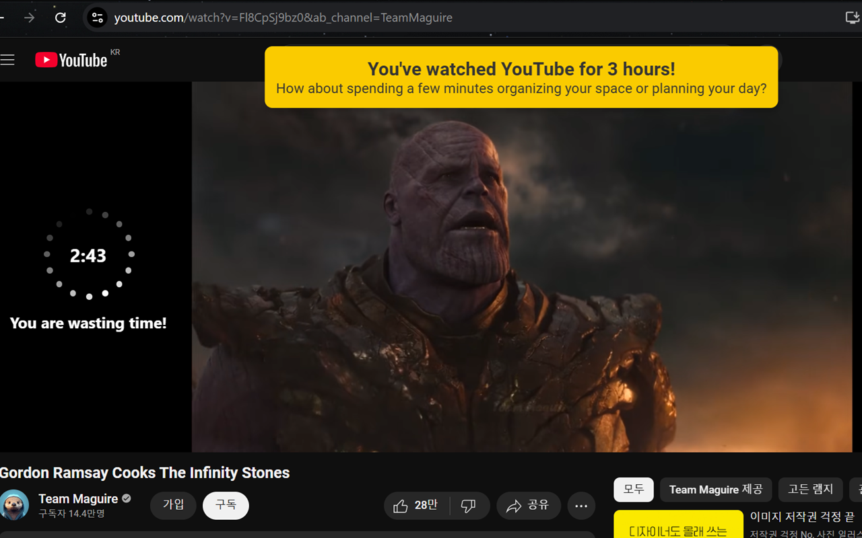The width and height of the screenshot is (862, 538).
Task: Click the subscriber count 구독자 14.4만명
Action: pyautogui.click(x=71, y=514)
